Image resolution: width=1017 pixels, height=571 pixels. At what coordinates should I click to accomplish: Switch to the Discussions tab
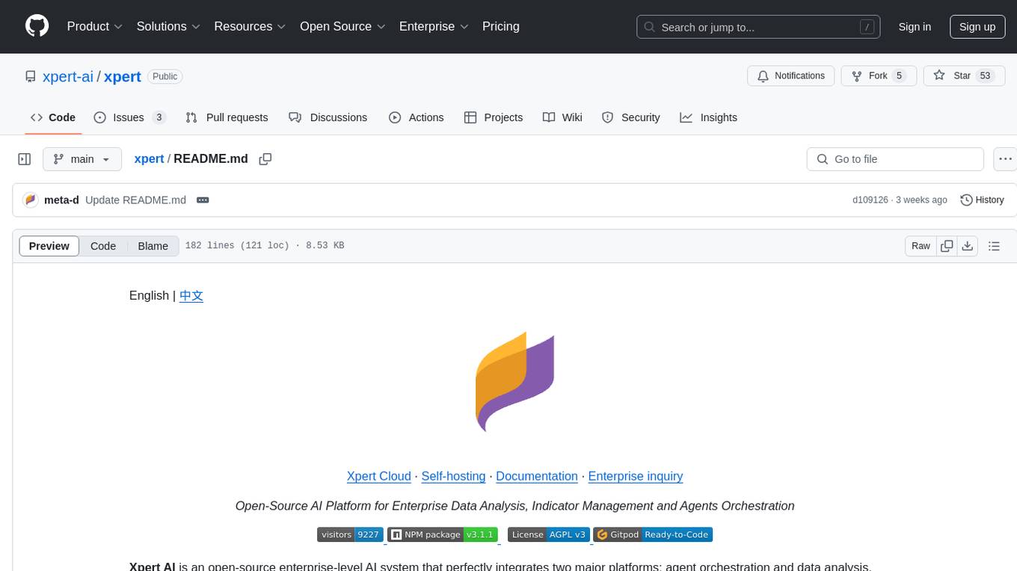(x=328, y=117)
